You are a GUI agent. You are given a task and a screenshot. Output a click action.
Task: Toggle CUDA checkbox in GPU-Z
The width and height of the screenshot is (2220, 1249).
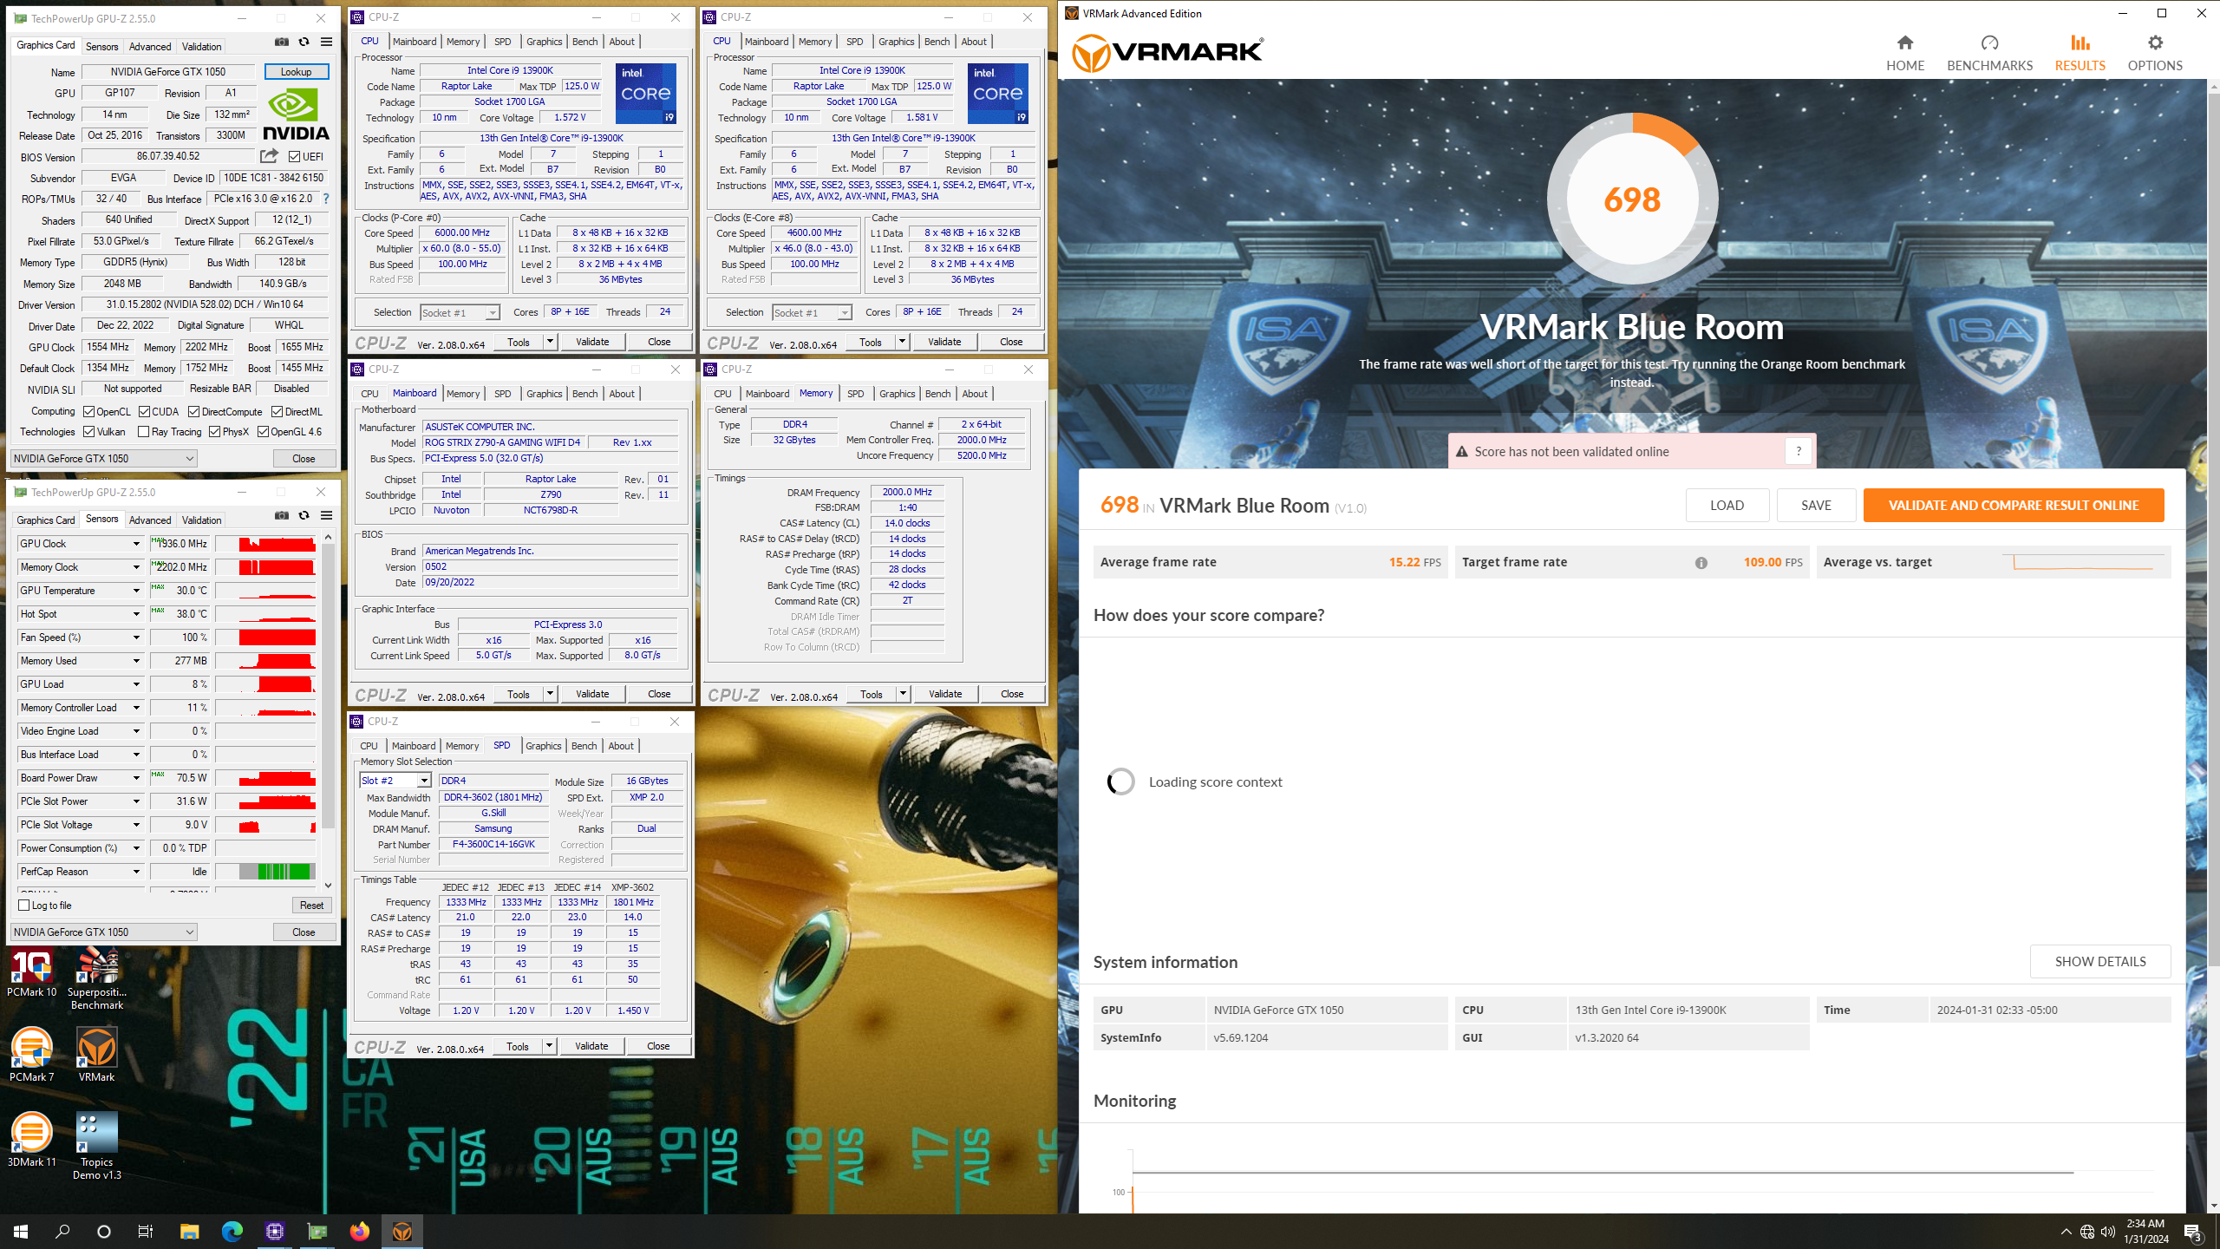tap(144, 412)
